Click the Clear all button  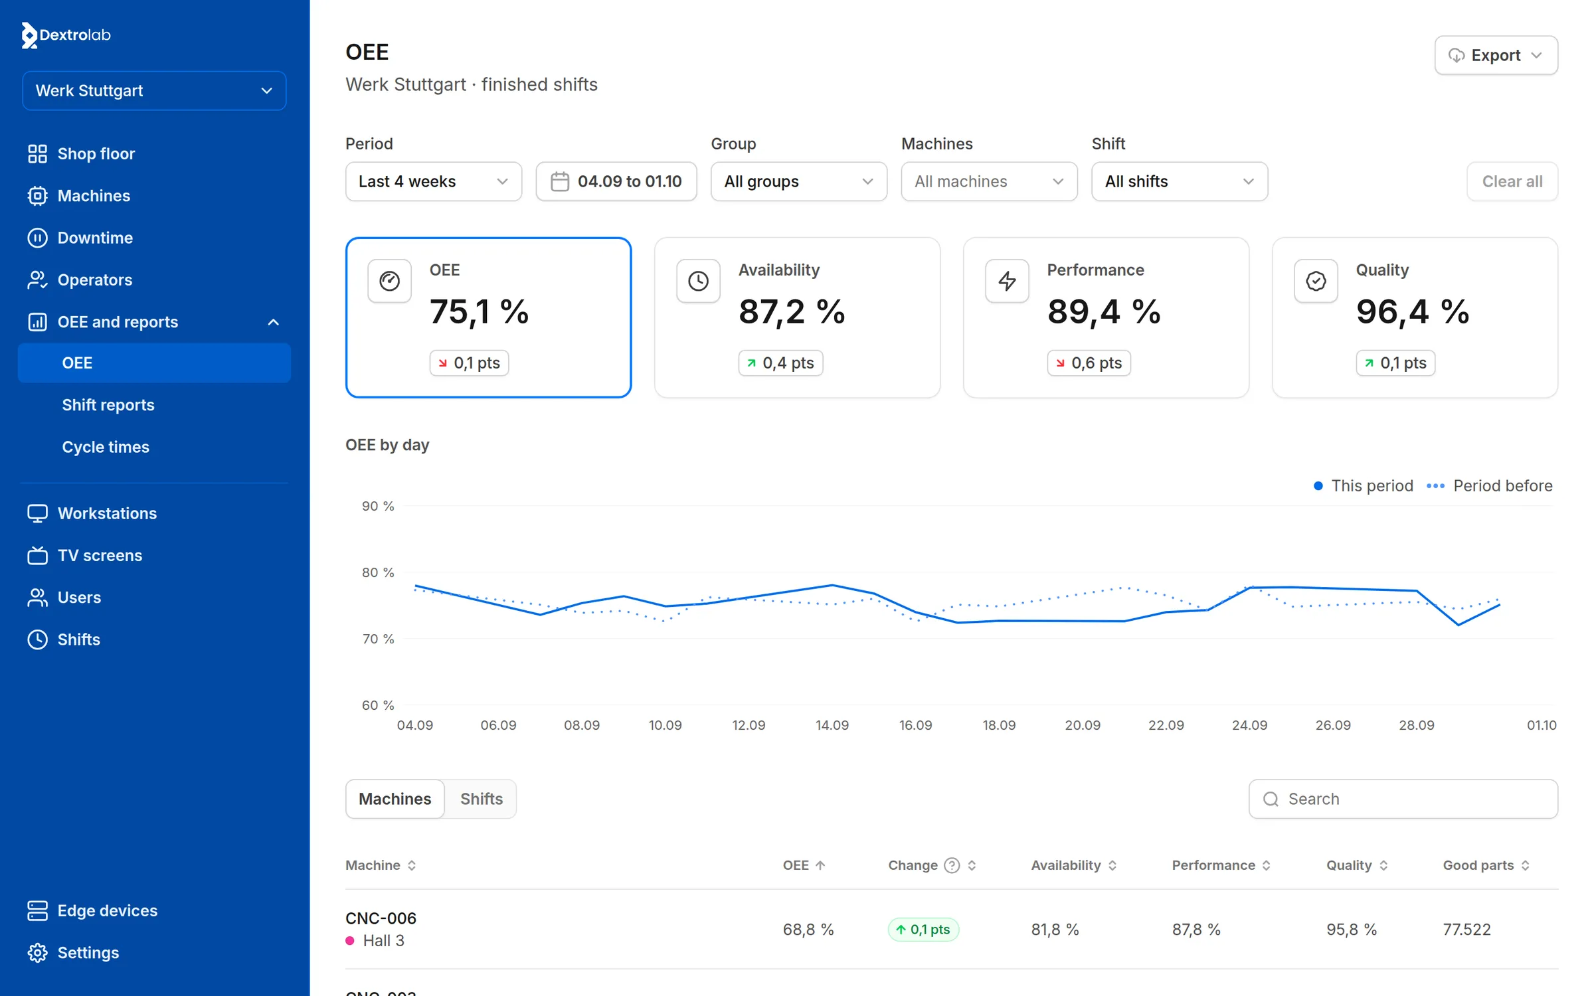tap(1512, 181)
